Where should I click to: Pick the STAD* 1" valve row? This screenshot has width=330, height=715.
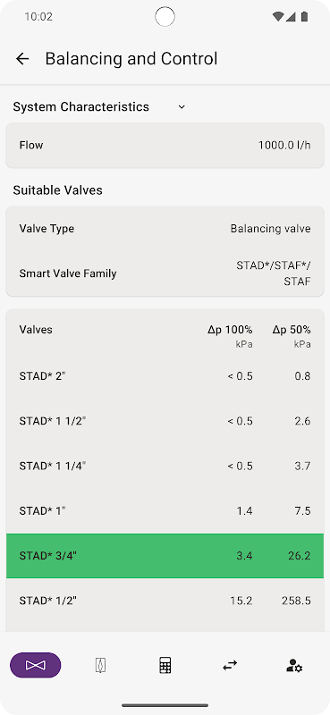(165, 510)
